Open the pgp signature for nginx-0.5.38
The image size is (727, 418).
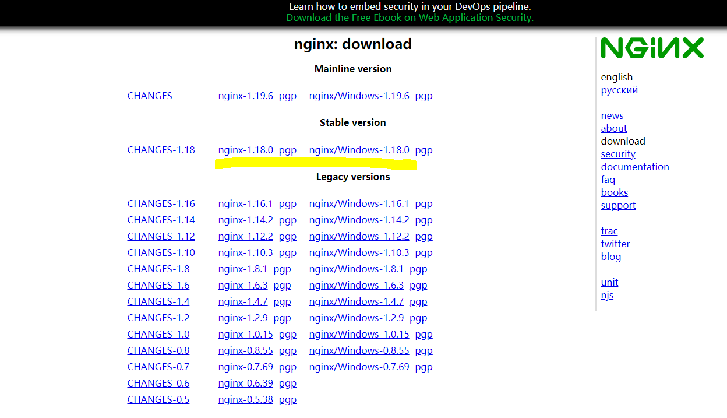tap(288, 399)
